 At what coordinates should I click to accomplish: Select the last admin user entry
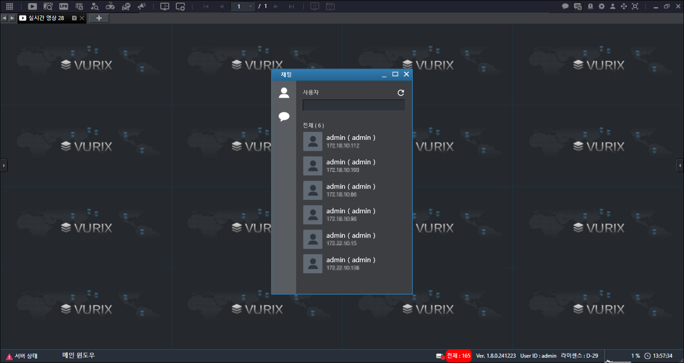[354, 264]
